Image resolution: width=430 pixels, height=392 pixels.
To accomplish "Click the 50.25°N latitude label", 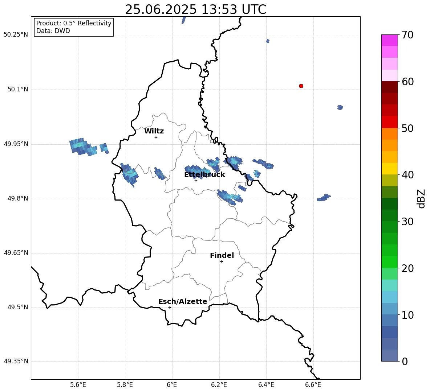I will (16, 35).
